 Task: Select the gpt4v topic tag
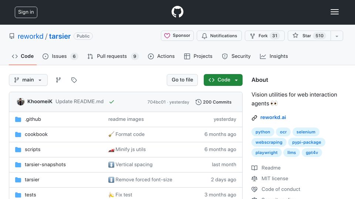tap(312, 153)
